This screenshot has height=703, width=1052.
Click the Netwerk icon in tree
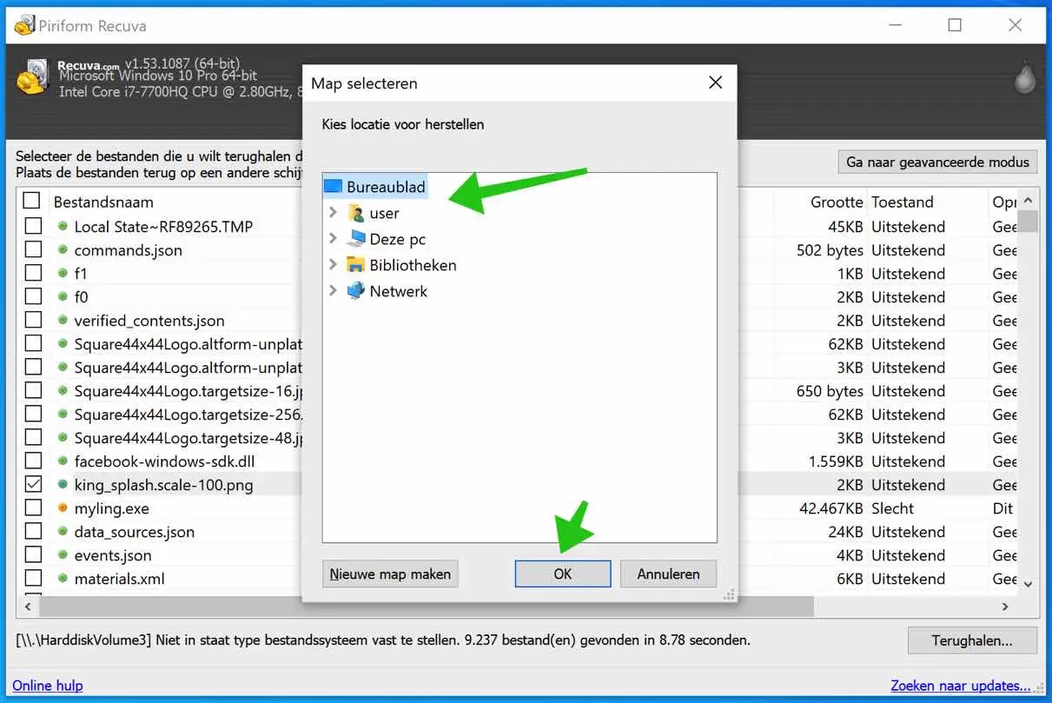tap(356, 291)
